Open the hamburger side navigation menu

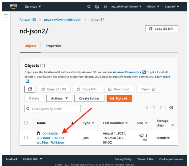tap(6, 16)
